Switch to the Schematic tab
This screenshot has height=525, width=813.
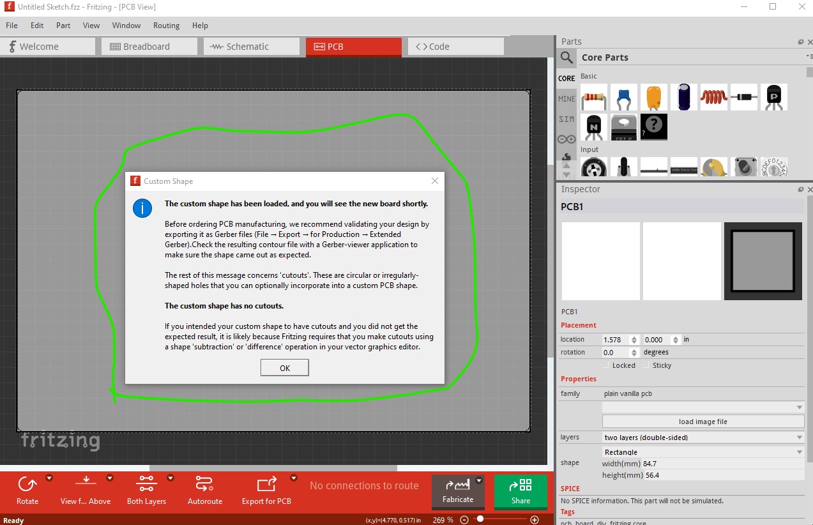(x=252, y=47)
